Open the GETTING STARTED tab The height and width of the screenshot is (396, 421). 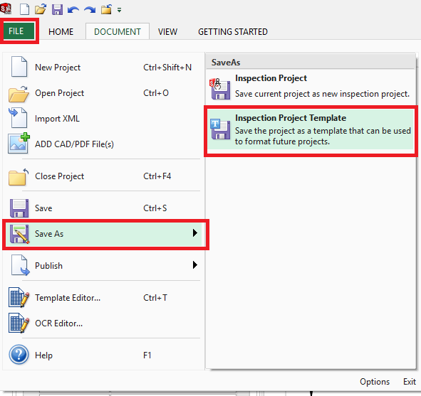click(x=233, y=31)
